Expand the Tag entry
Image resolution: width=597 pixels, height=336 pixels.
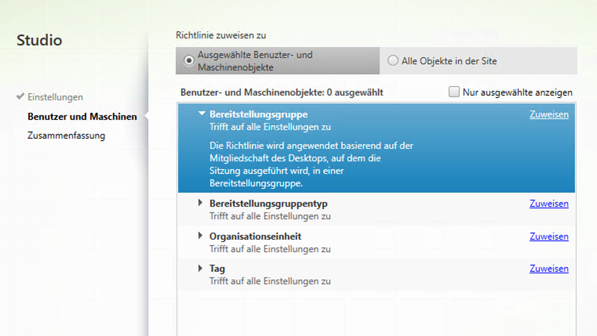200,268
